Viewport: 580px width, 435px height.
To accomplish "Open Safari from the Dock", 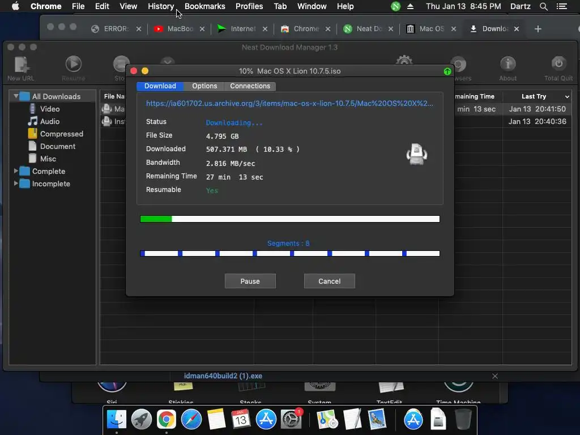I will pos(191,420).
